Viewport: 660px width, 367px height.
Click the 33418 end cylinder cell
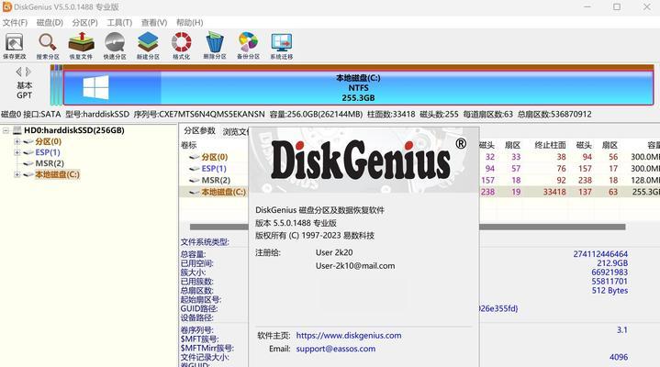click(554, 192)
